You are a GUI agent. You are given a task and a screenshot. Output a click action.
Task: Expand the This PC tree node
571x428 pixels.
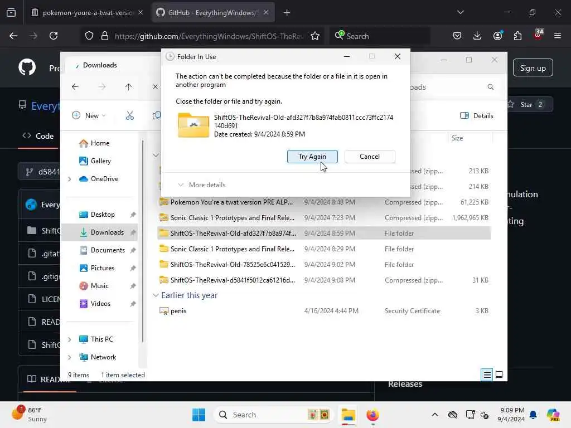coord(69,339)
